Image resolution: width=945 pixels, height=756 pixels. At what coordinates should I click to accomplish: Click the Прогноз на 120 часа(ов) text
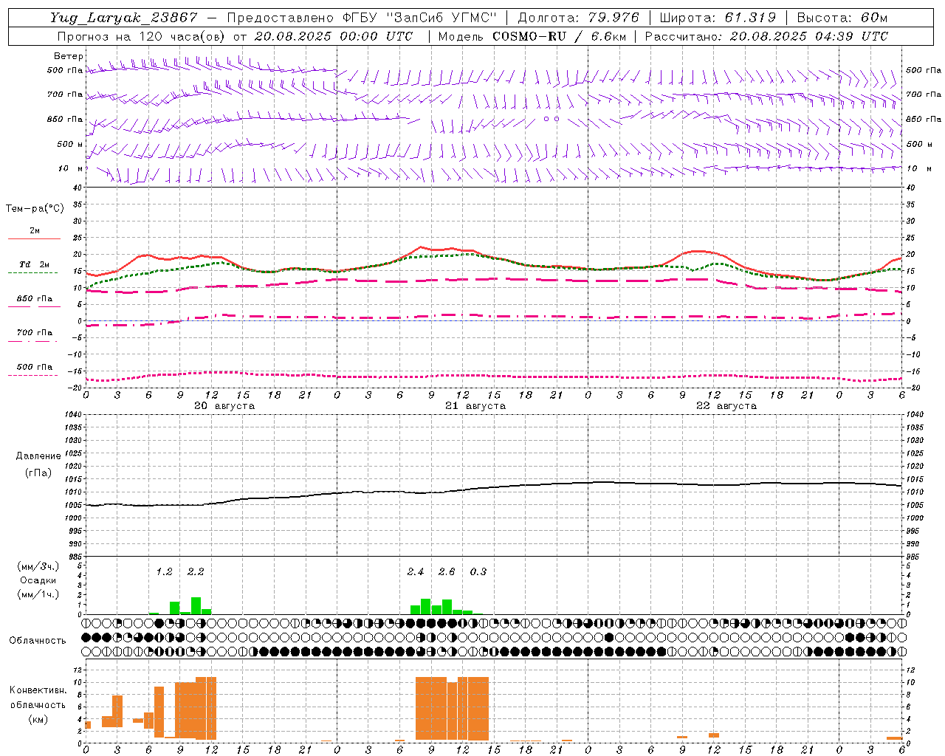[x=142, y=36]
